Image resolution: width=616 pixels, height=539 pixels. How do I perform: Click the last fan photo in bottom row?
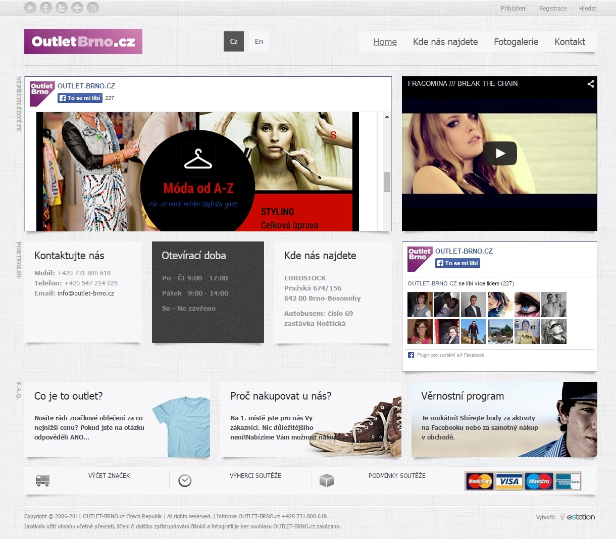pyautogui.click(x=554, y=331)
